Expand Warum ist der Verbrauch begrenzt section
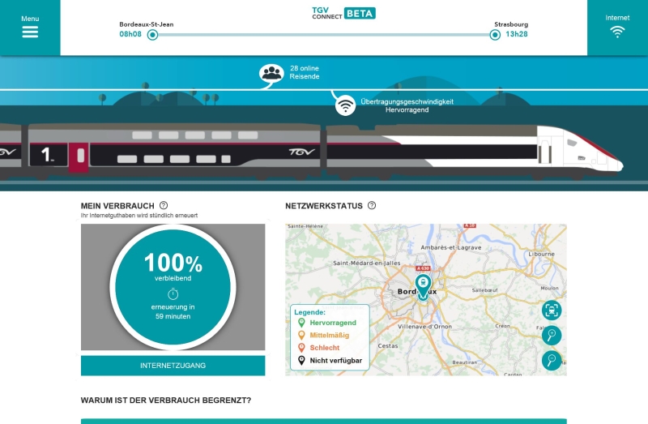The image size is (648, 424). [166, 400]
